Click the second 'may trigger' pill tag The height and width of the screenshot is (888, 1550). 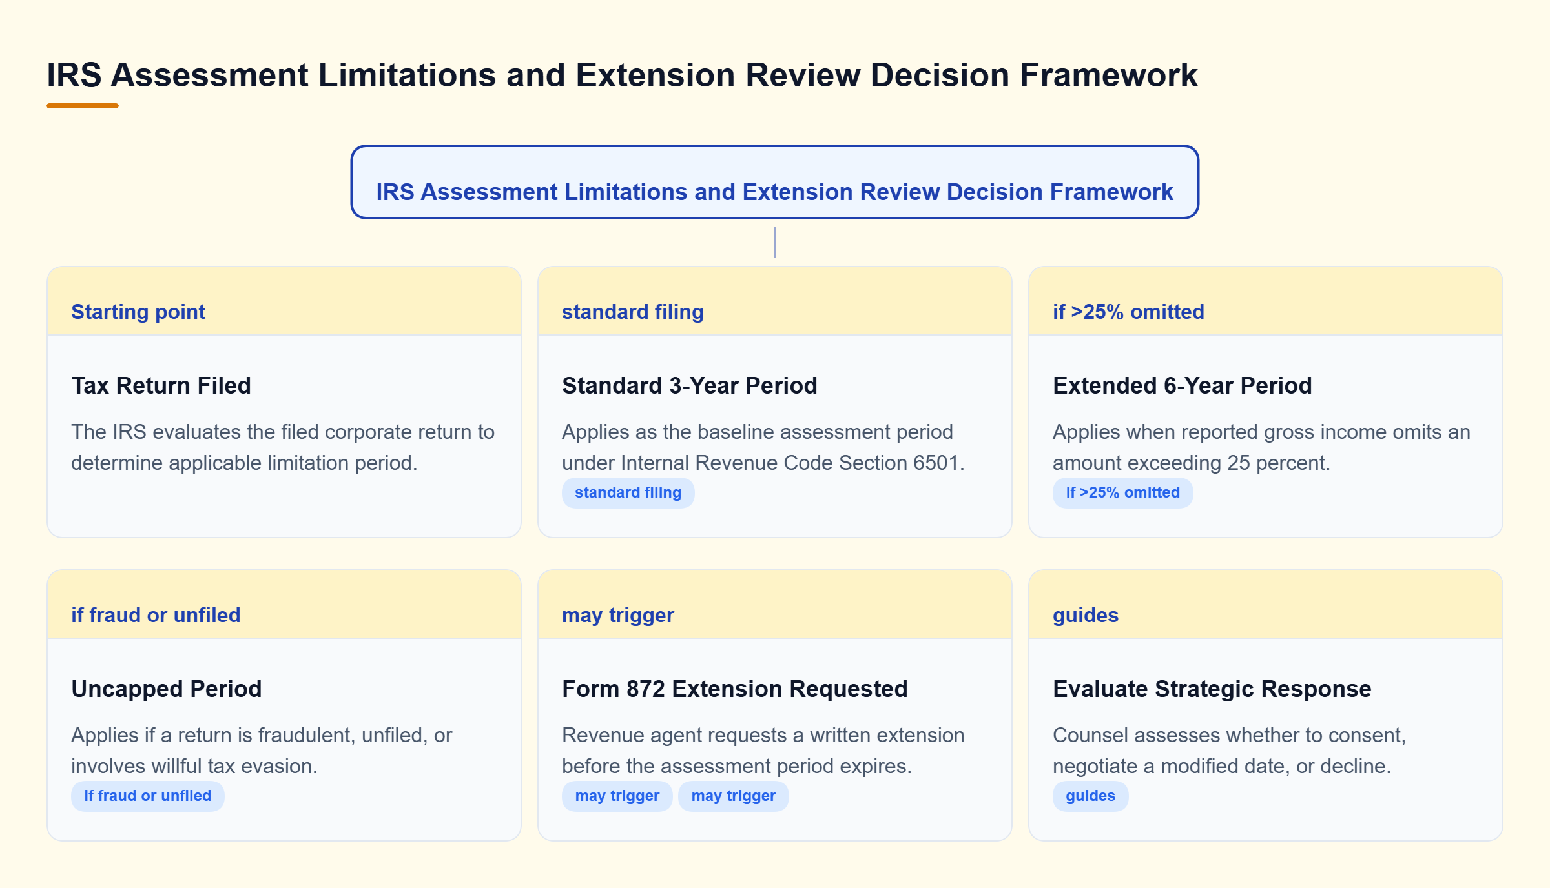coord(733,796)
